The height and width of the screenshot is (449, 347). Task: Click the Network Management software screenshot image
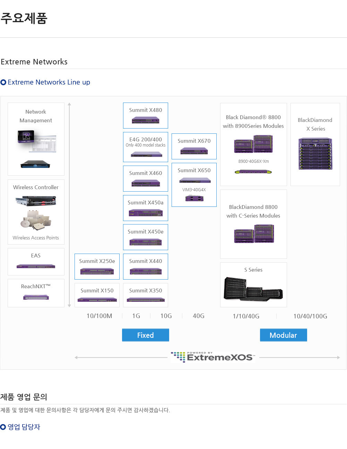point(36,141)
